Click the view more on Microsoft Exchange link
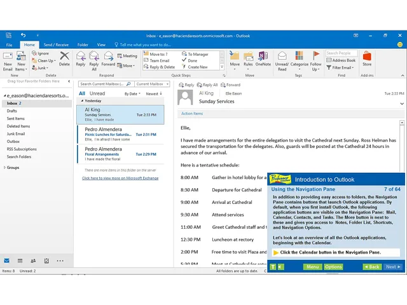Image resolution: width=407 pixels, height=305 pixels. pyautogui.click(x=120, y=178)
